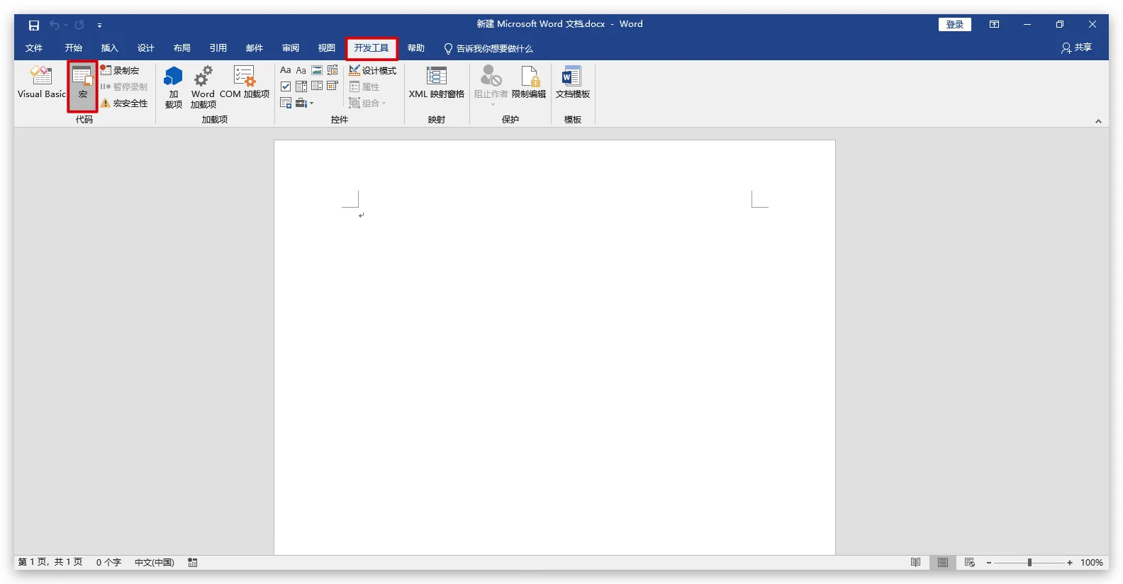The image size is (1123, 584).
Task: Click 录制宏 to record a macro
Action: click(x=120, y=70)
